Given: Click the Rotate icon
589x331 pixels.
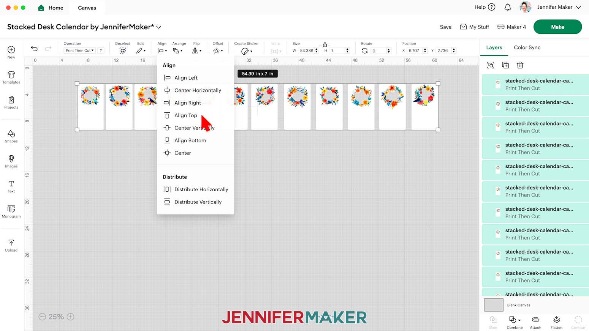Looking at the screenshot, I should [365, 50].
